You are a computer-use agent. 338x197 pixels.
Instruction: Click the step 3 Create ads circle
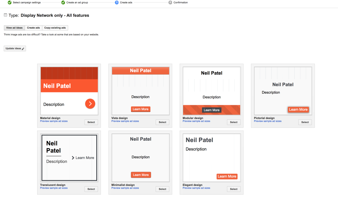click(117, 2)
